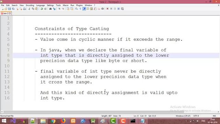Toggle the highlighted indent guide button
220x124 pixels.
pos(84,9)
